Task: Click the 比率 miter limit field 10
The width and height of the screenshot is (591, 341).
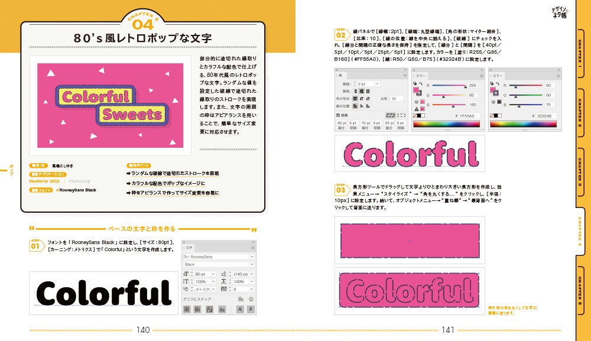Action: point(397,99)
